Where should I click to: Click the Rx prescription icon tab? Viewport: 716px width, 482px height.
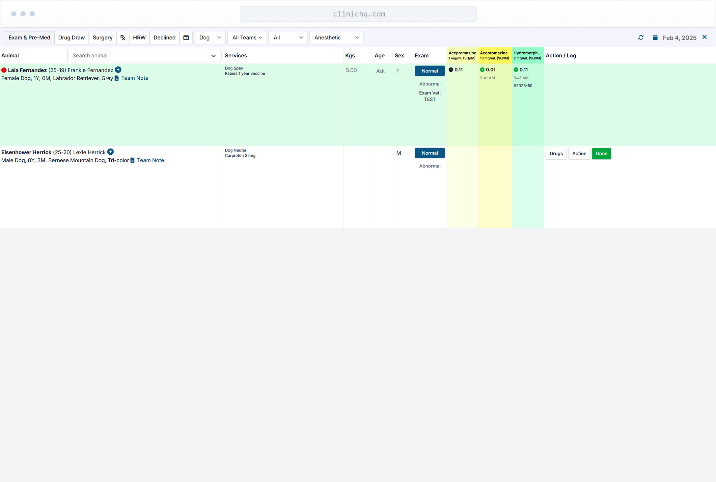pyautogui.click(x=123, y=38)
